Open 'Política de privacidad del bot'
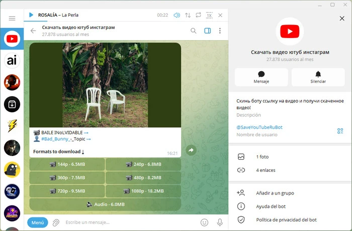Screen dimensions: 352x231 pos(290,220)
